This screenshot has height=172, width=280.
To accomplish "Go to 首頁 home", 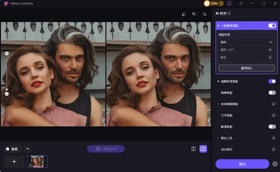I will point(12,149).
